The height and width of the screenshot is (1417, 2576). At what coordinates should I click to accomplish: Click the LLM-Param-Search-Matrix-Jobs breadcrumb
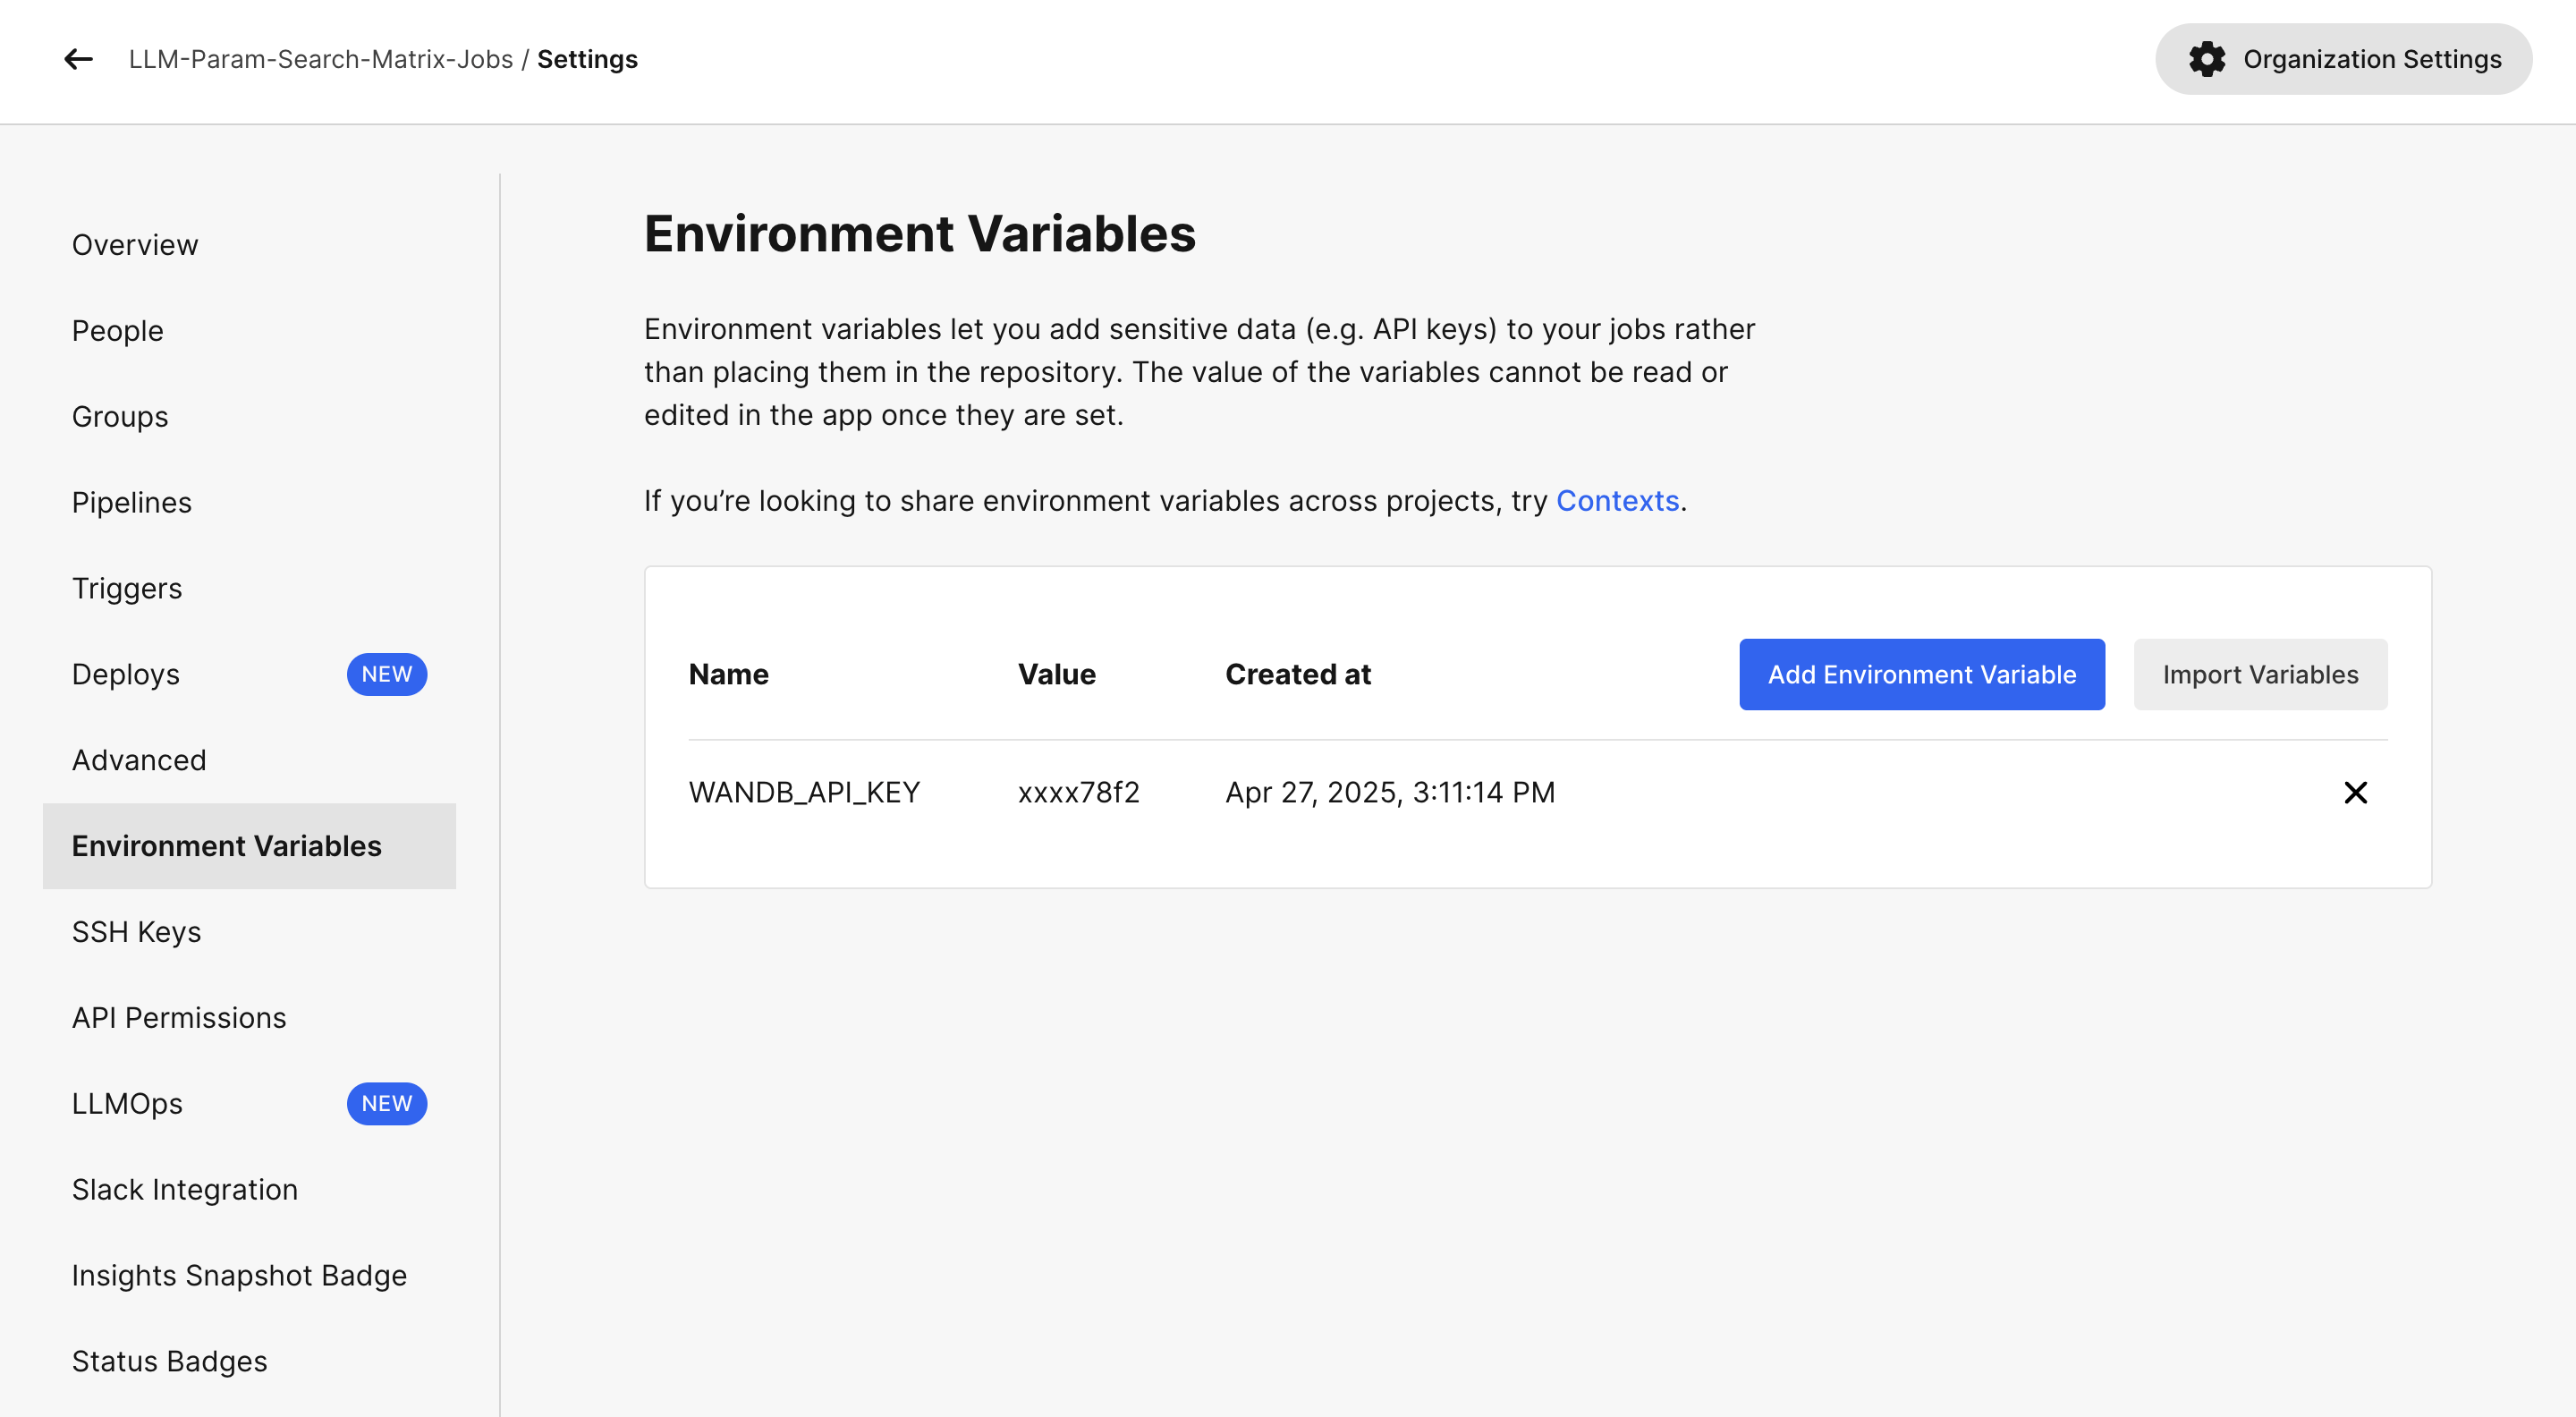(321, 59)
